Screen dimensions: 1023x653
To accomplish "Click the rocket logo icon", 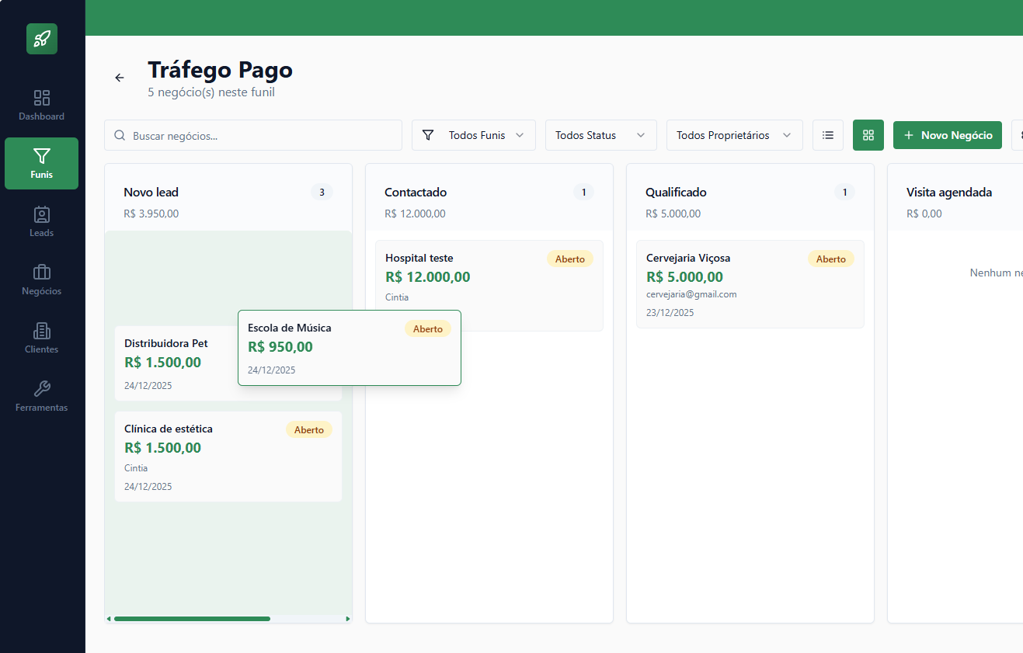I will pyautogui.click(x=42, y=39).
